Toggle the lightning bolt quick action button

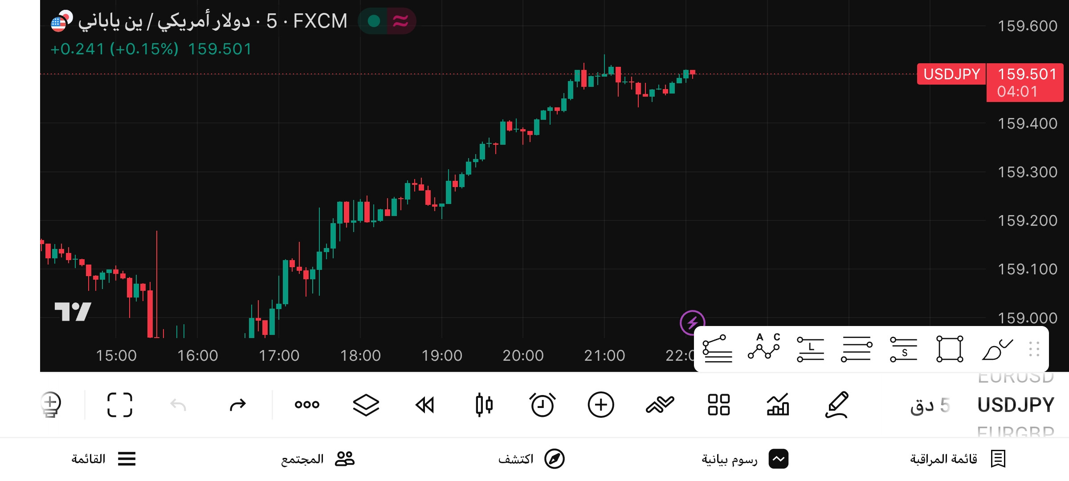(692, 322)
